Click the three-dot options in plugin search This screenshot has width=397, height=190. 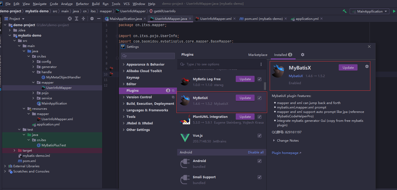coord(261,64)
